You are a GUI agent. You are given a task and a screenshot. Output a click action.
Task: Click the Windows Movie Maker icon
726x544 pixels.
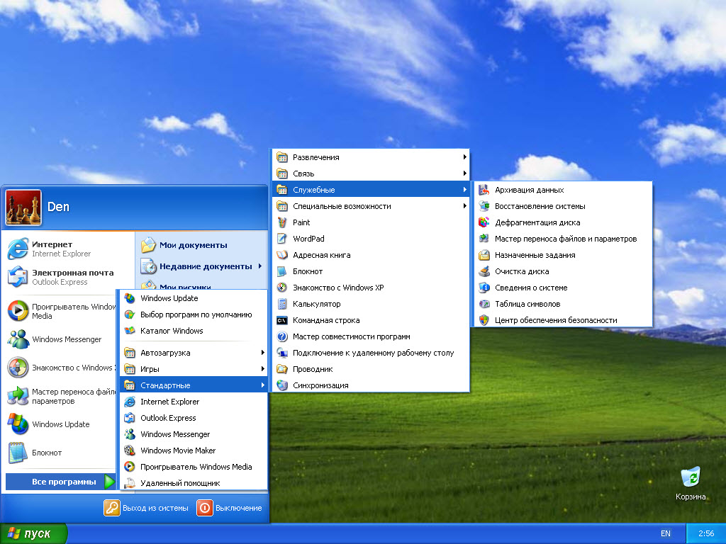(129, 450)
